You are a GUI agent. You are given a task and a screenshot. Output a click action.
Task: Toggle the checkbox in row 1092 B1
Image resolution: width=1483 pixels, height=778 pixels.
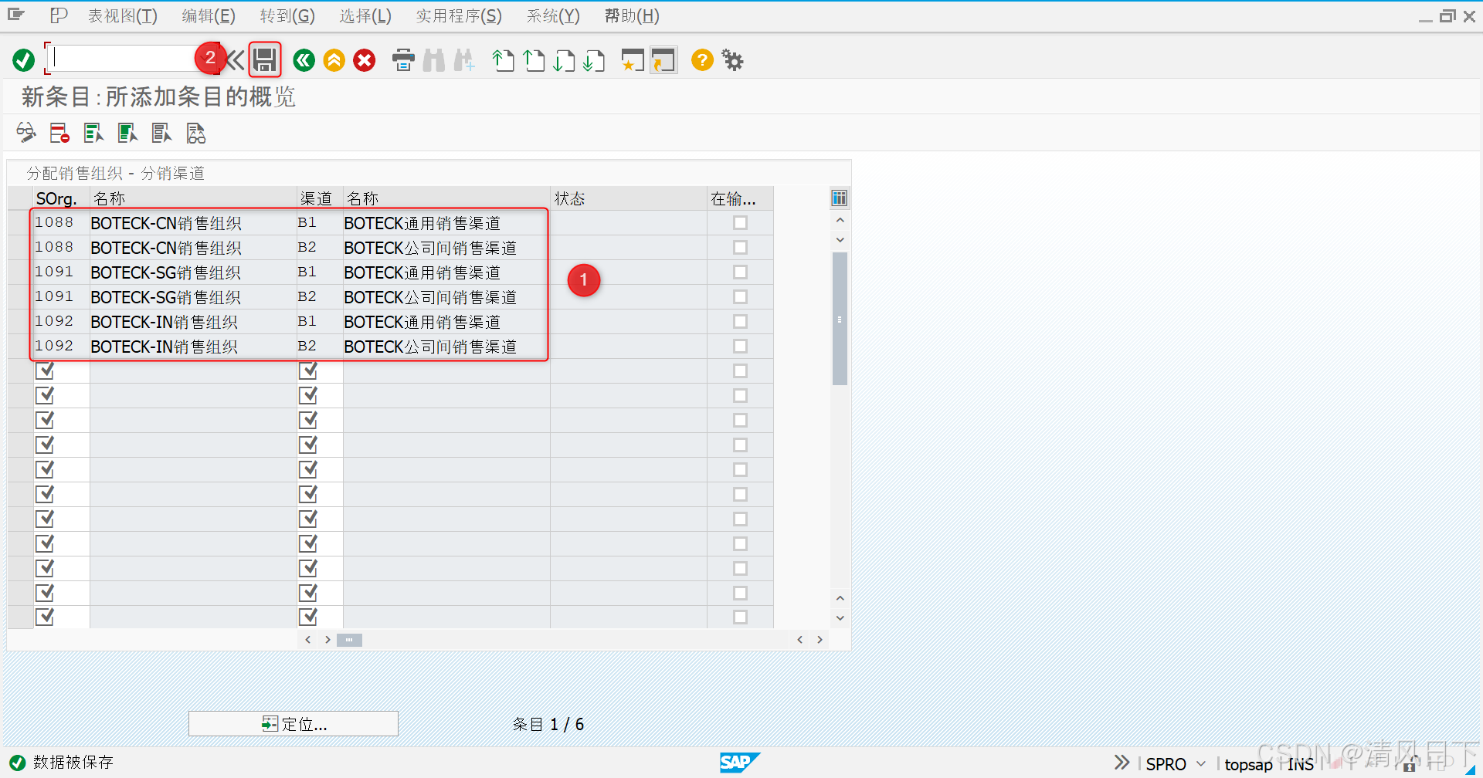(x=740, y=322)
